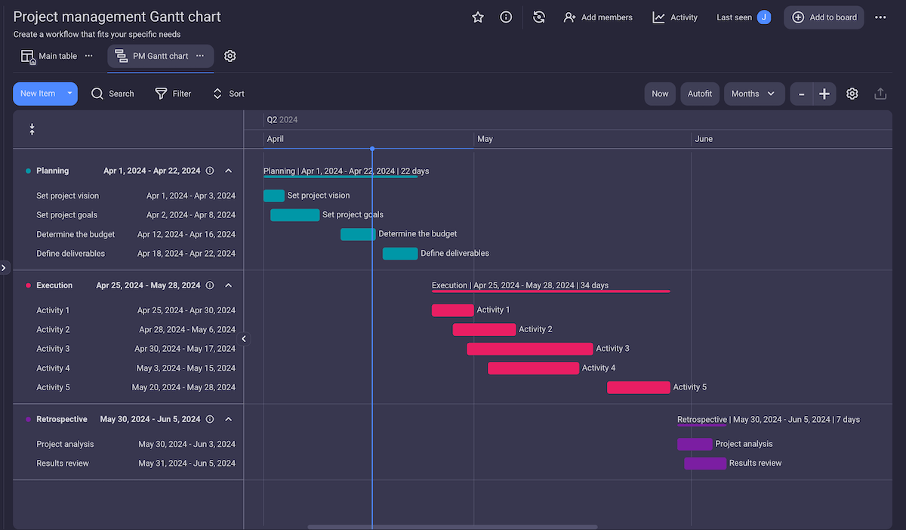
Task: Open view settings gear beside tabs
Action: click(x=230, y=56)
